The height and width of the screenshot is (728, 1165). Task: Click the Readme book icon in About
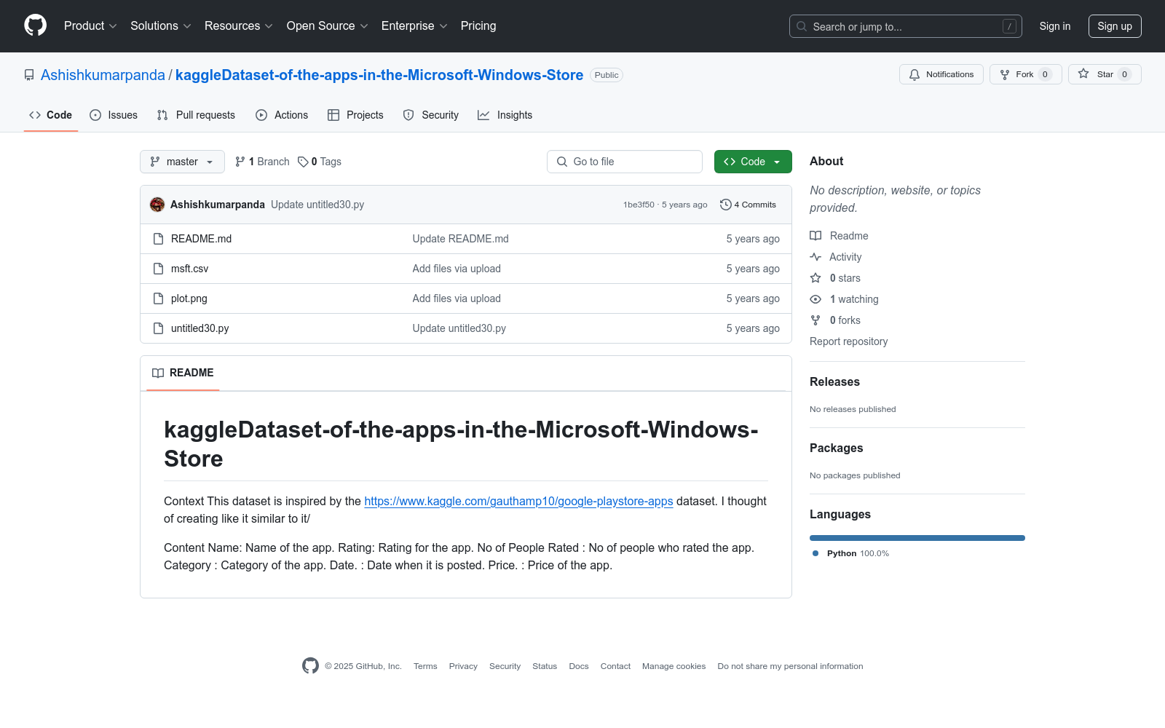(x=815, y=236)
